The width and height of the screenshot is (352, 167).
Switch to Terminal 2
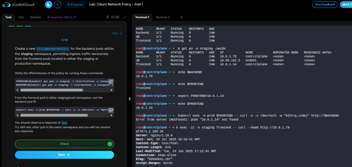[162, 17]
